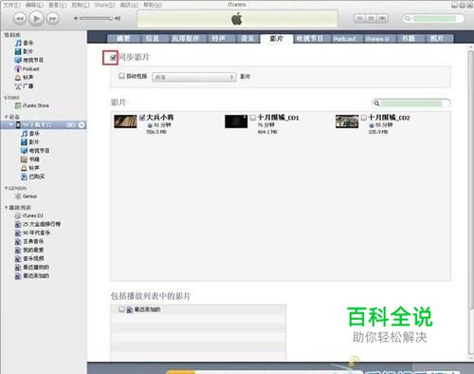Switch to the 摘要 (Summary) tab
The width and height of the screenshot is (474, 374).
[123, 39]
